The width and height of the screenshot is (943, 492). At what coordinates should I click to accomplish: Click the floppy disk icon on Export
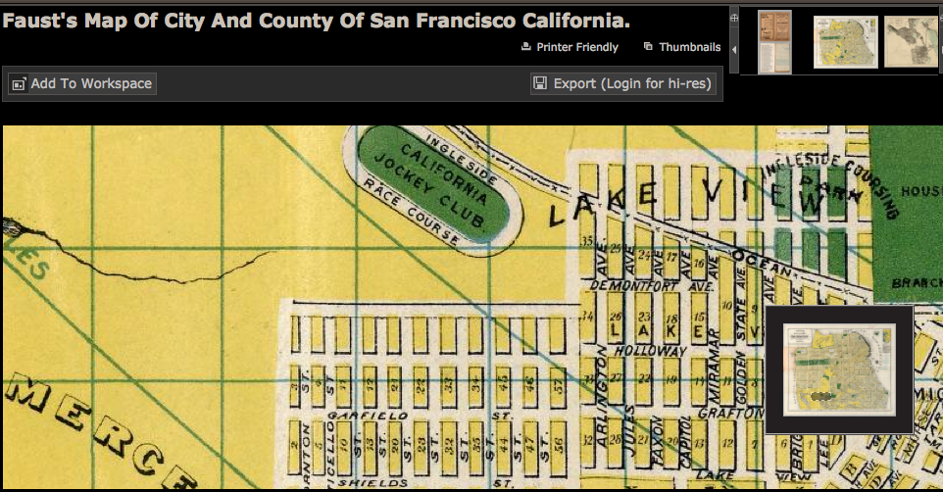(x=539, y=84)
